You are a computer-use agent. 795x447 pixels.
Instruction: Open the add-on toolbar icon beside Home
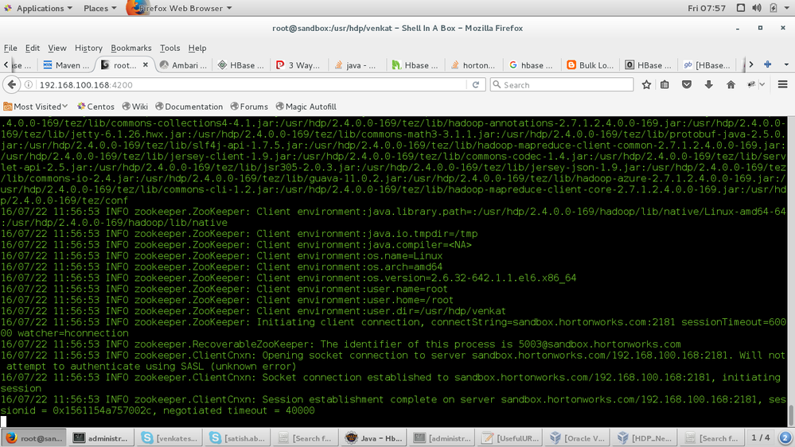tap(751, 84)
